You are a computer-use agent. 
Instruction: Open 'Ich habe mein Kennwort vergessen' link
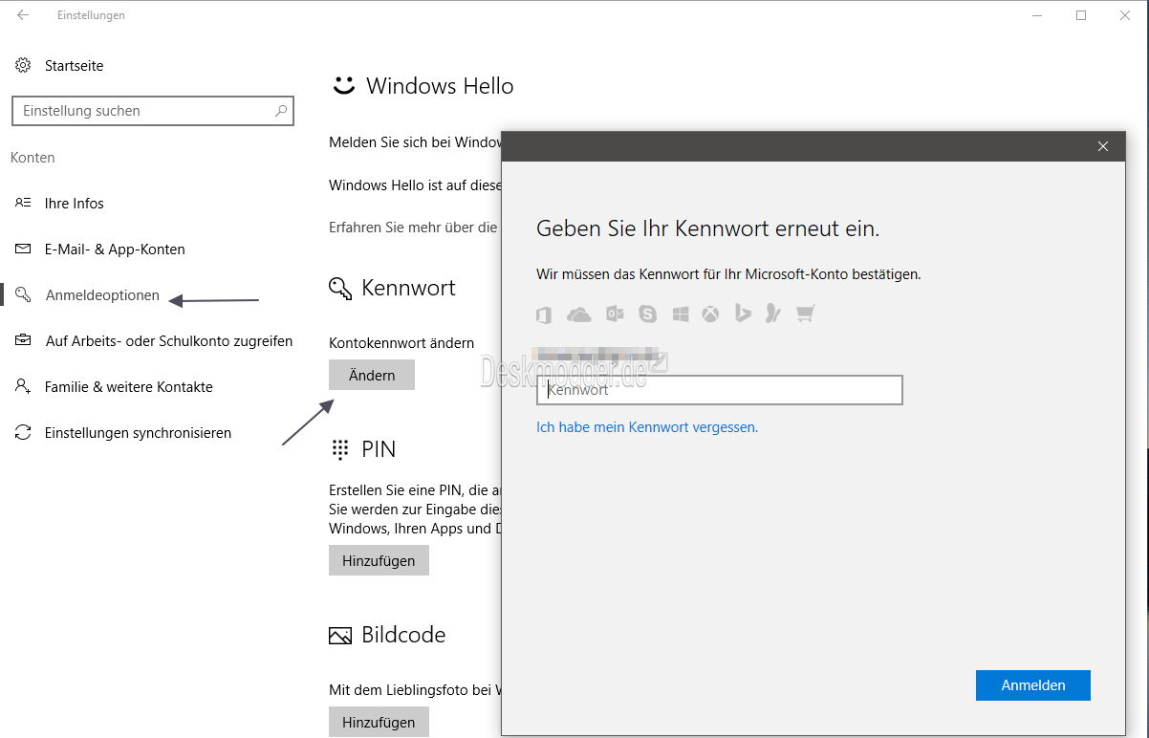point(647,427)
